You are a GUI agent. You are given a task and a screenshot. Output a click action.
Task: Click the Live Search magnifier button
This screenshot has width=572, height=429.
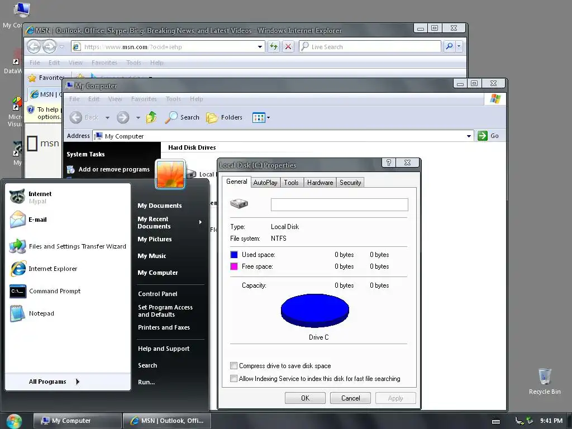(450, 46)
